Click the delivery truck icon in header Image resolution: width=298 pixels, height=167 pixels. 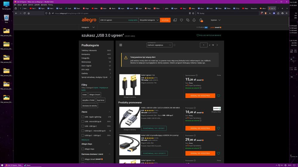coord(175,20)
